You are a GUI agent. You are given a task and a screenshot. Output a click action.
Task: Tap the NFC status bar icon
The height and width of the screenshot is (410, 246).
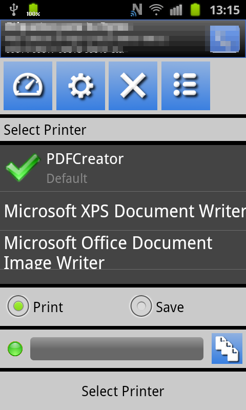136,10
